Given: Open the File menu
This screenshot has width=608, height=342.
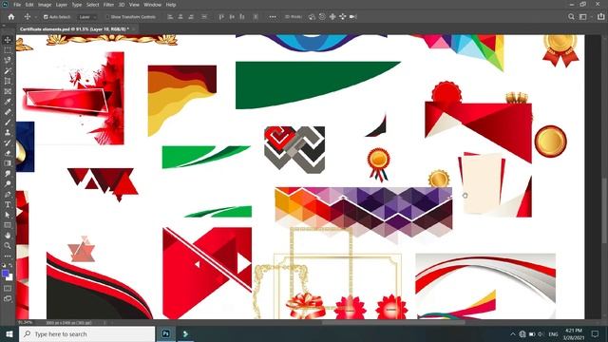Looking at the screenshot, I should [x=17, y=5].
